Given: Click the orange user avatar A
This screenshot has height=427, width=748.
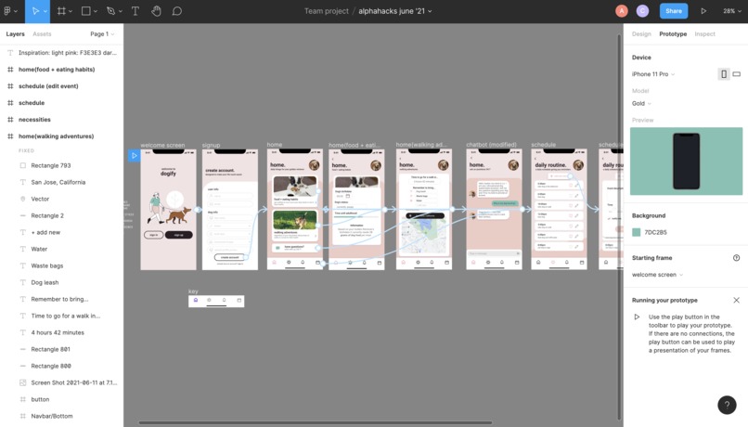Looking at the screenshot, I should 621,11.
